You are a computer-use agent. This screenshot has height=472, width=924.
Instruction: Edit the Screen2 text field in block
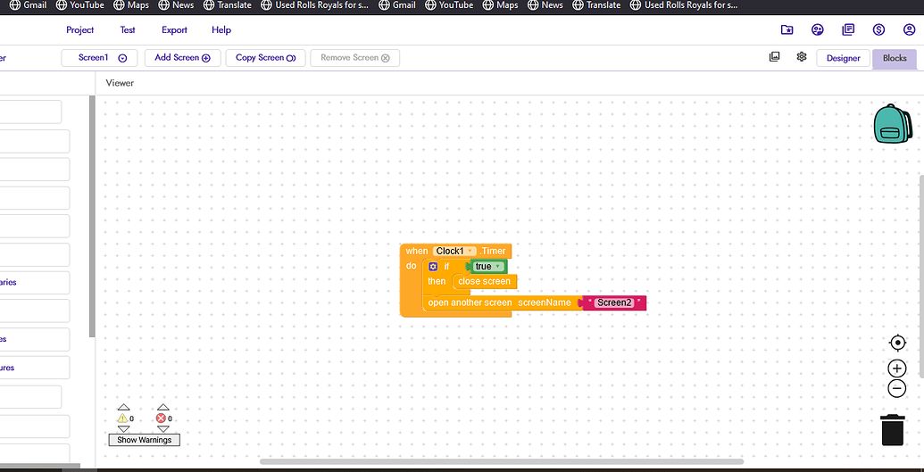coord(613,302)
